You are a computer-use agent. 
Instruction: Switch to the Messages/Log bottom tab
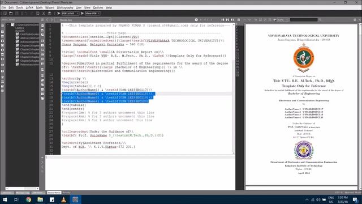point(23,193)
